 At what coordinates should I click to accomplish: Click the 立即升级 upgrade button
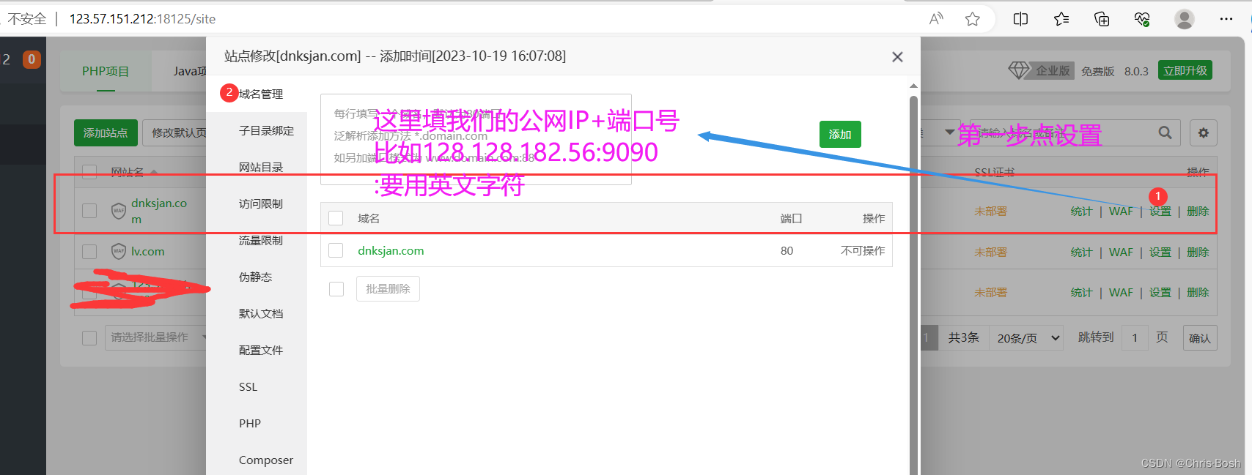[1185, 70]
